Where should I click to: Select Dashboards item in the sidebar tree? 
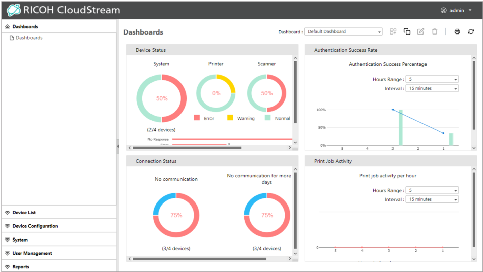pos(29,38)
